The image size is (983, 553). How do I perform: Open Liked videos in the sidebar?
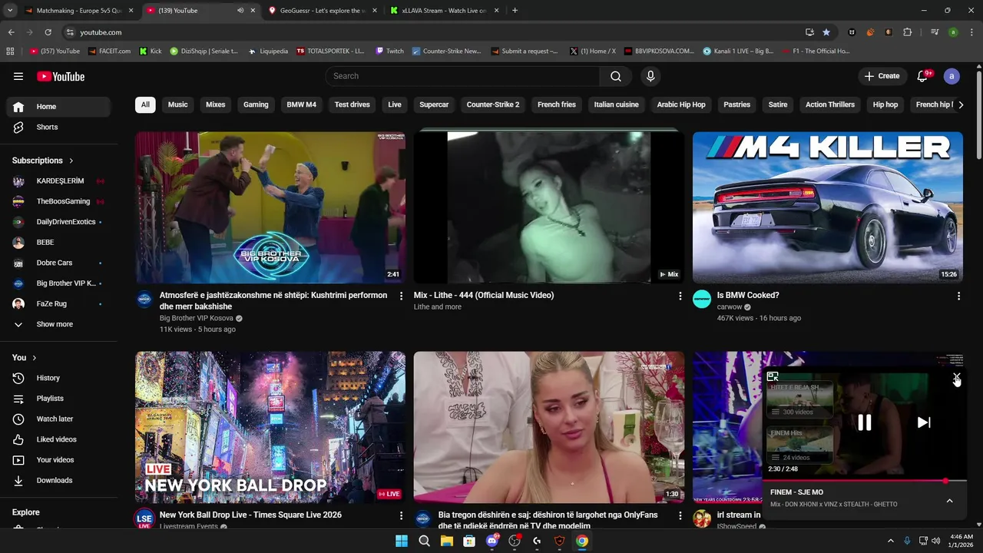coord(58,439)
